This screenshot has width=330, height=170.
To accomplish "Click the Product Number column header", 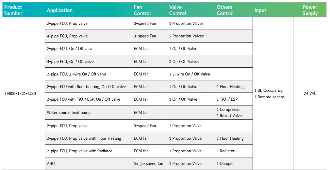I will pos(13,10).
